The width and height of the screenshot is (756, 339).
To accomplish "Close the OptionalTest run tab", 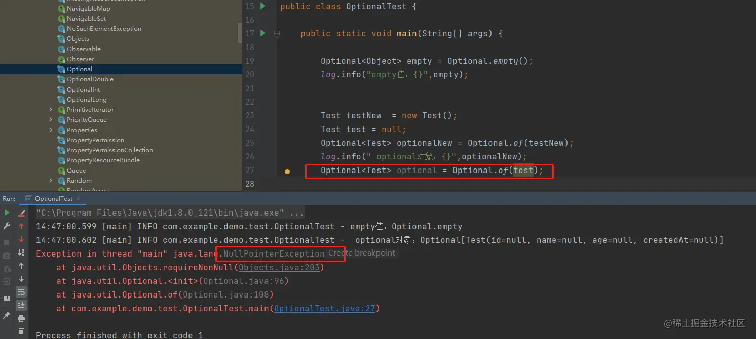I will click(79, 199).
